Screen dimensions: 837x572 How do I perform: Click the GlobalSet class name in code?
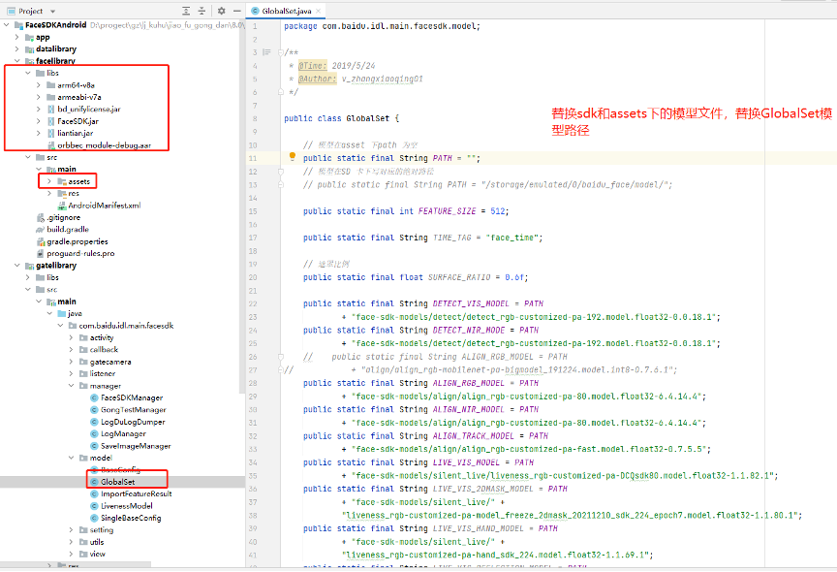point(368,118)
